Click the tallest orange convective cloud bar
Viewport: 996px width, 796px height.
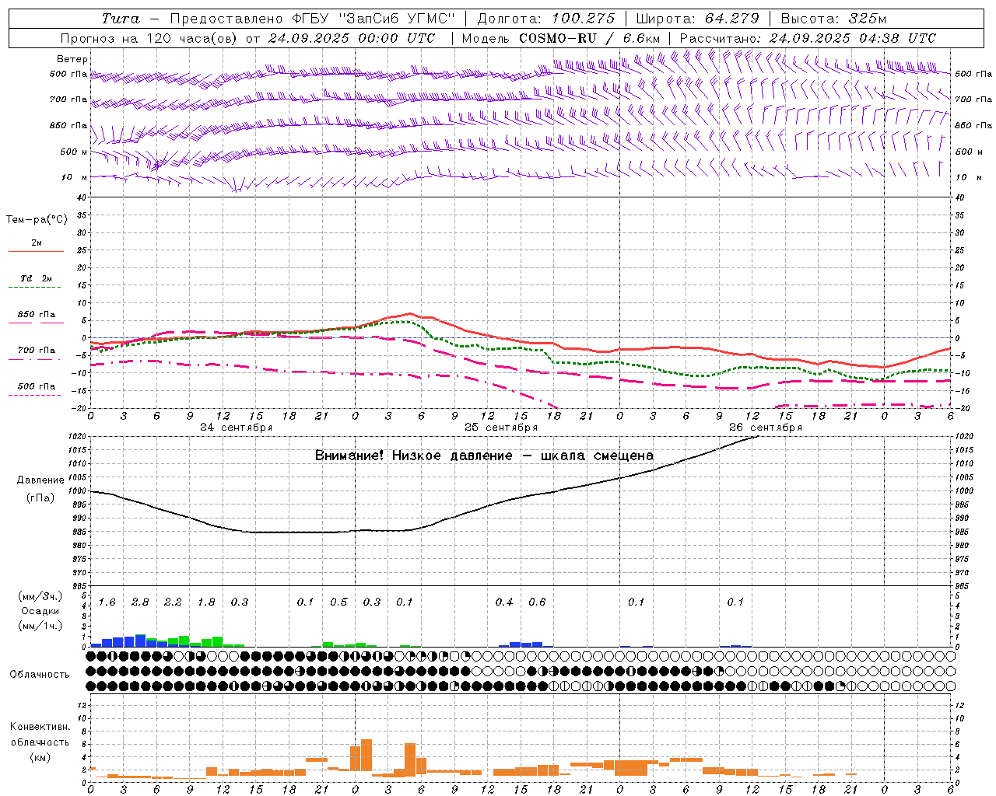366,757
